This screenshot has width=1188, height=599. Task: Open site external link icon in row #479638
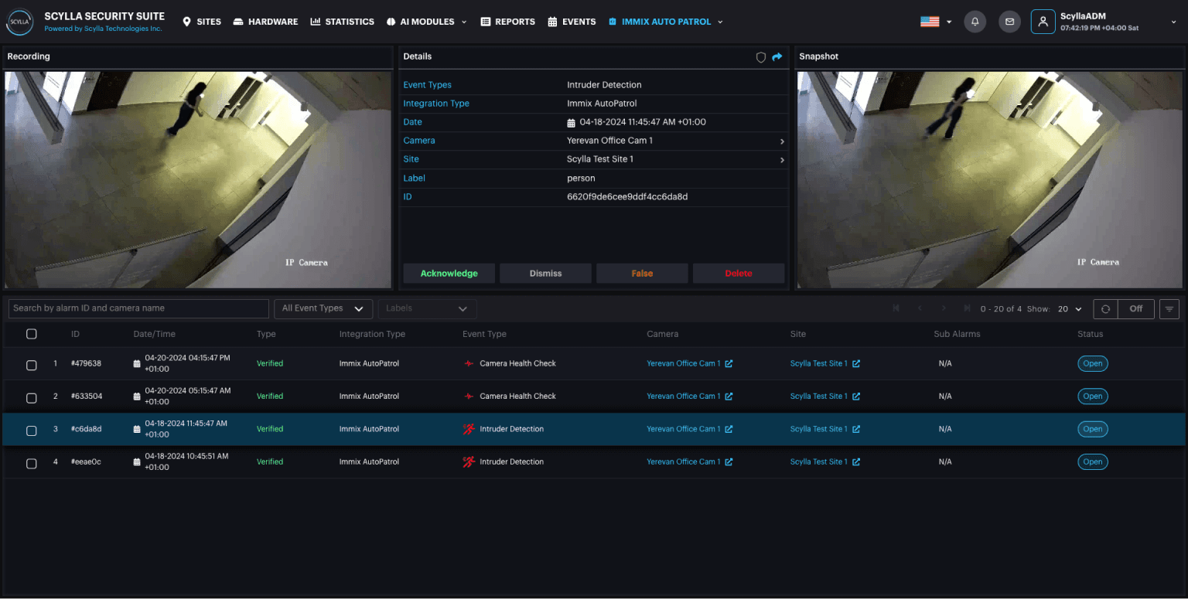pyautogui.click(x=855, y=363)
